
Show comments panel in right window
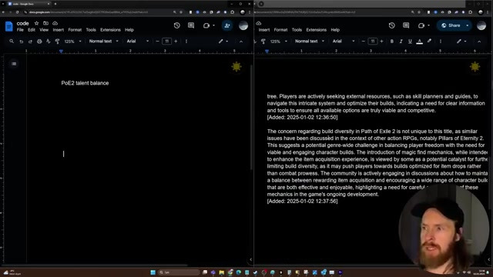tap(406, 25)
